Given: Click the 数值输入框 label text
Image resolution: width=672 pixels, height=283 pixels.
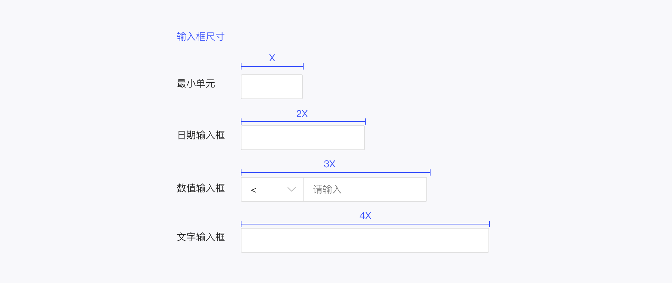Looking at the screenshot, I should tap(201, 188).
